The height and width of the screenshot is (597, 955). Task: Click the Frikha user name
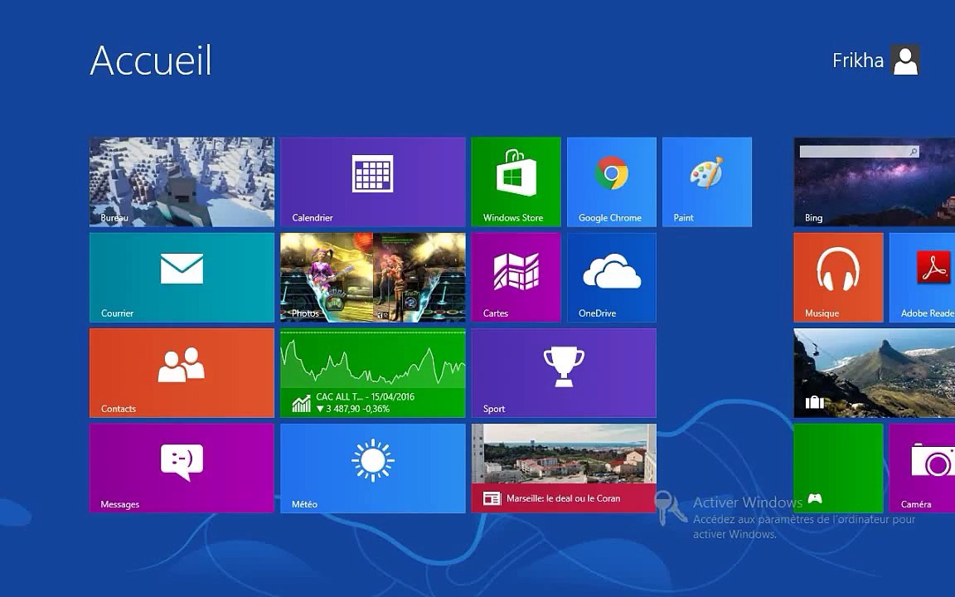857,61
